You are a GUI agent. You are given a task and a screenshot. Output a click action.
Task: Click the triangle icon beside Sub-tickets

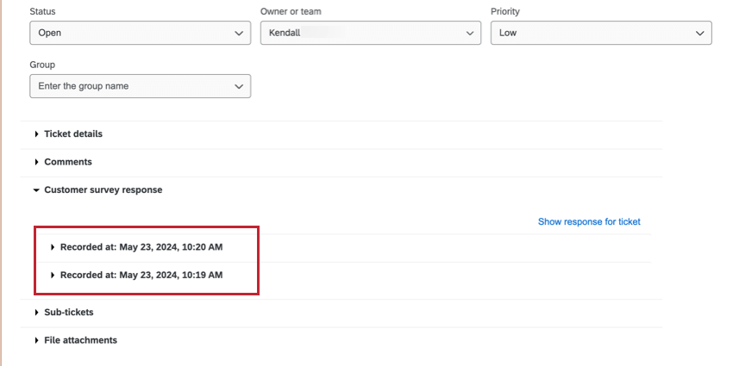(x=37, y=313)
